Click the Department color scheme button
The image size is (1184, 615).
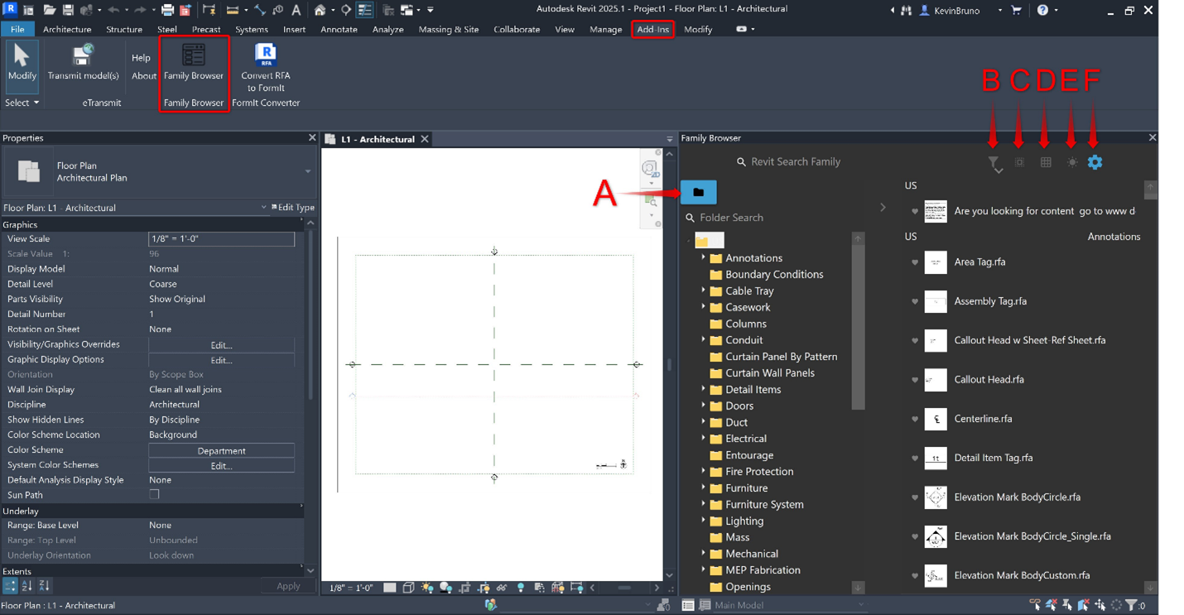point(221,451)
